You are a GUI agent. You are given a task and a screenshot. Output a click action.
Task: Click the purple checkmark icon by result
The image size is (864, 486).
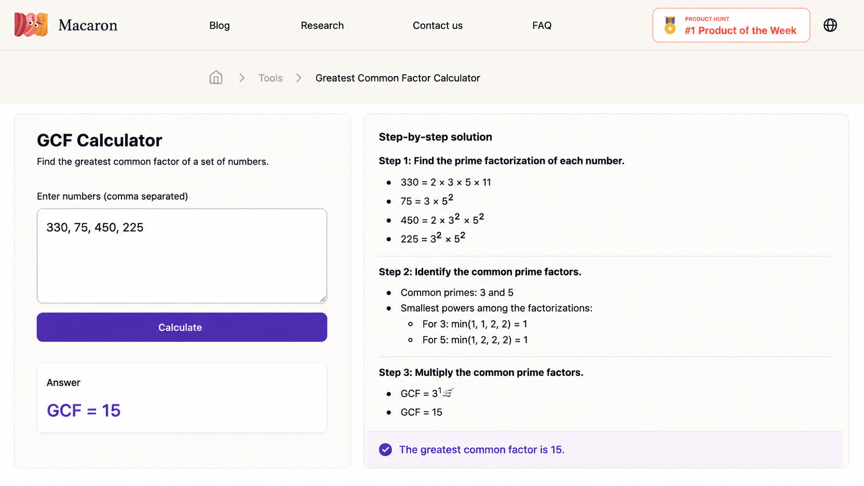[x=385, y=449]
